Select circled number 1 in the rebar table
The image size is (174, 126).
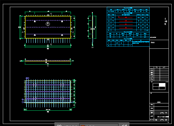point(109,17)
